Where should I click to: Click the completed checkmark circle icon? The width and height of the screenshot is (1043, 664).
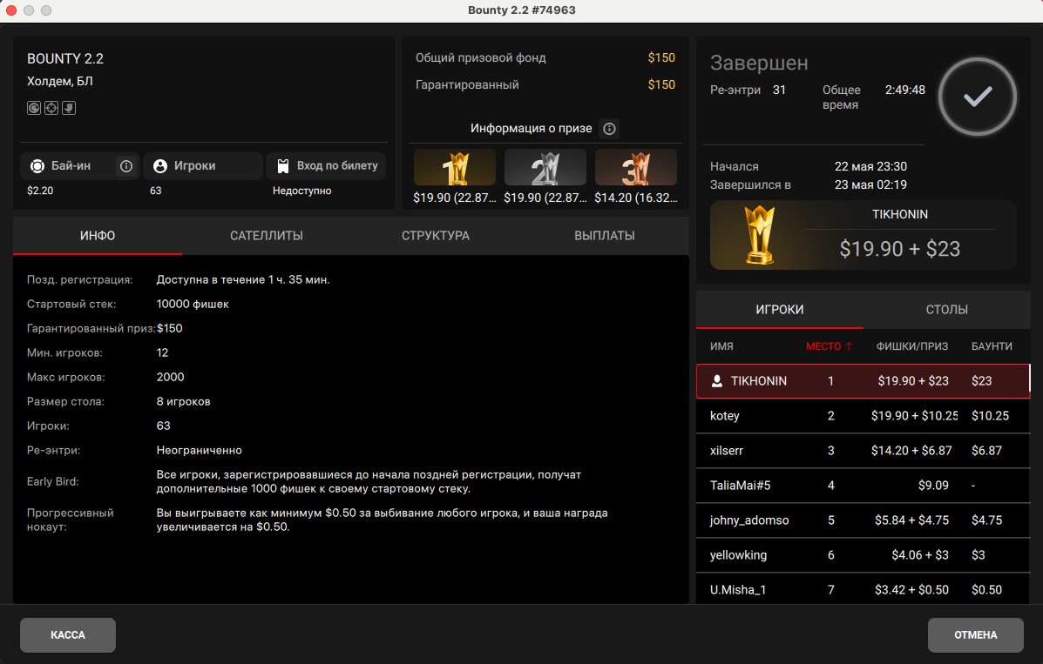click(x=977, y=97)
